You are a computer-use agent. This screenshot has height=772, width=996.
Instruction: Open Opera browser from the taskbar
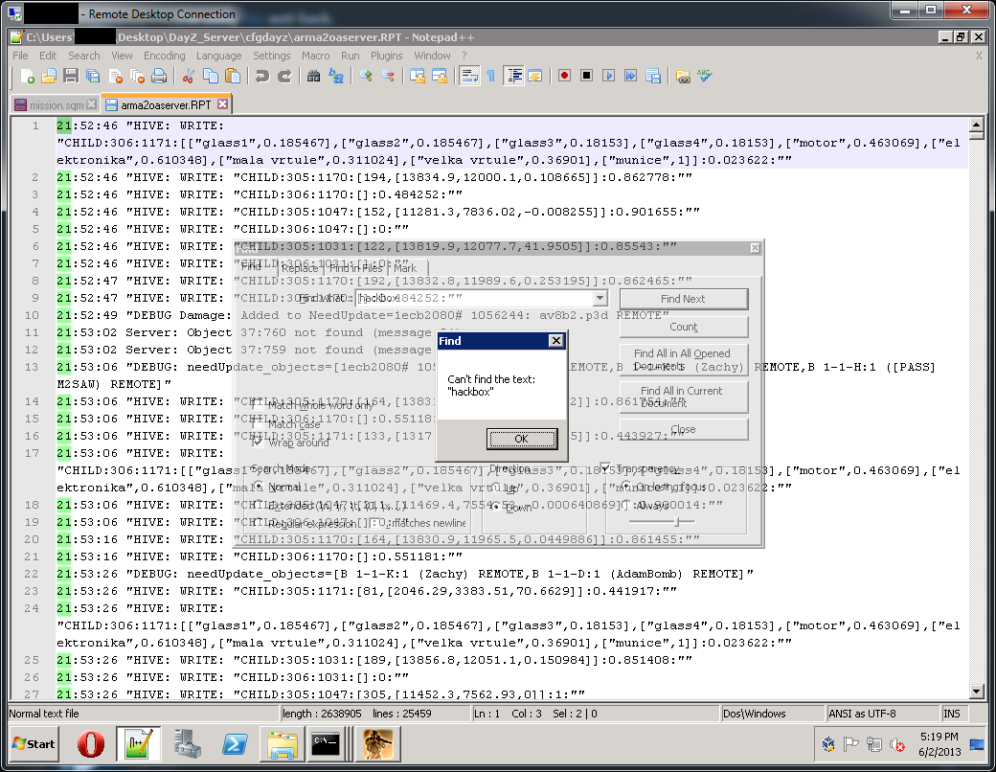[91, 744]
